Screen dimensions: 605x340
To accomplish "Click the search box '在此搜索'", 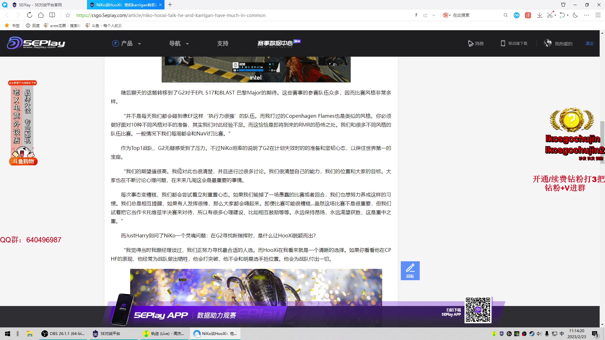I will [476, 15].
